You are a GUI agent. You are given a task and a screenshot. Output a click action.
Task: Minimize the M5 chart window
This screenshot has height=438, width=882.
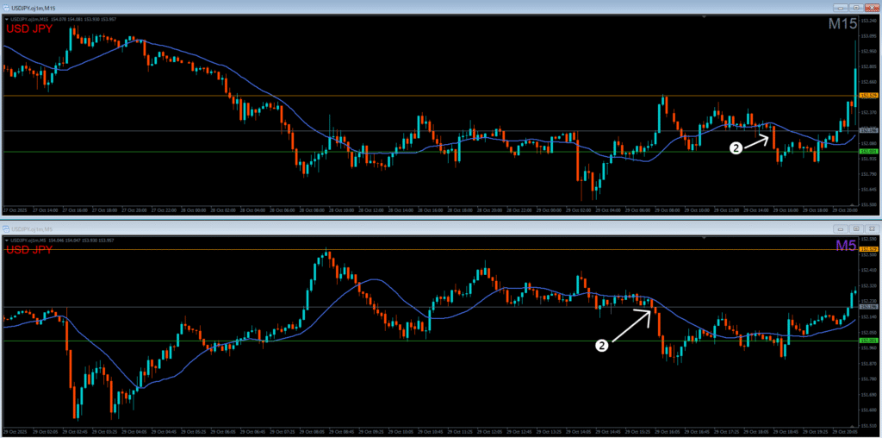click(839, 228)
